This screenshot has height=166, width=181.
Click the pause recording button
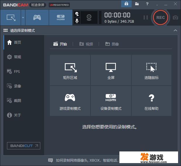(146, 17)
